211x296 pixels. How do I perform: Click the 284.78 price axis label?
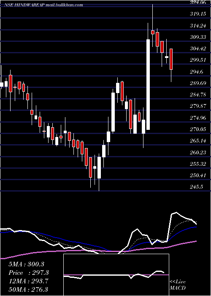198,95
